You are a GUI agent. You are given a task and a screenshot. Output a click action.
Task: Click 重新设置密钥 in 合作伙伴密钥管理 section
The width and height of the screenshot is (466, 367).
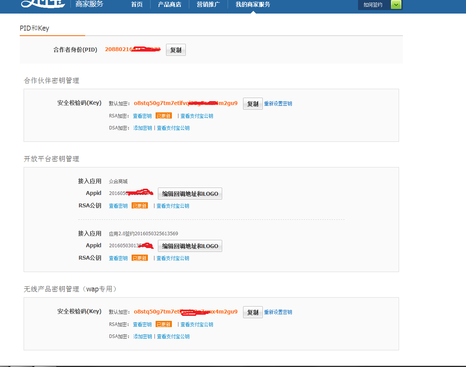(x=278, y=104)
